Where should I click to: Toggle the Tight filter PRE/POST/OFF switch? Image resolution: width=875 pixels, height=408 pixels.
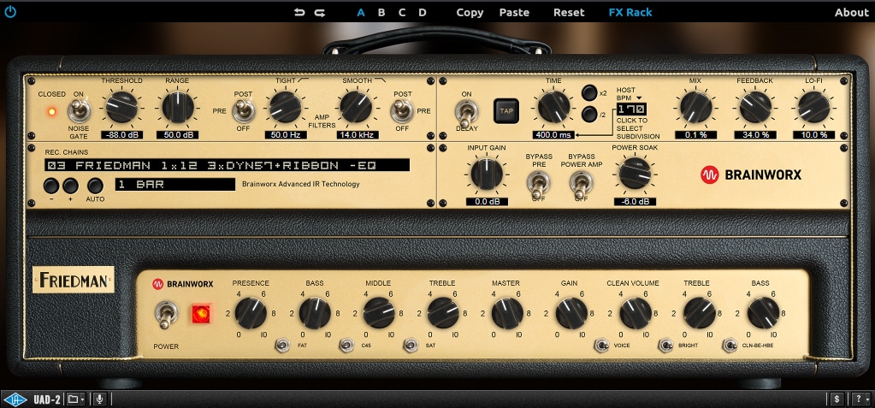point(243,111)
